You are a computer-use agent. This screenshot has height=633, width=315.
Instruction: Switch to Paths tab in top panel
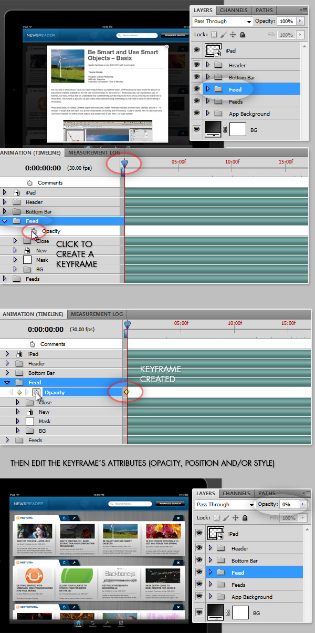click(264, 11)
